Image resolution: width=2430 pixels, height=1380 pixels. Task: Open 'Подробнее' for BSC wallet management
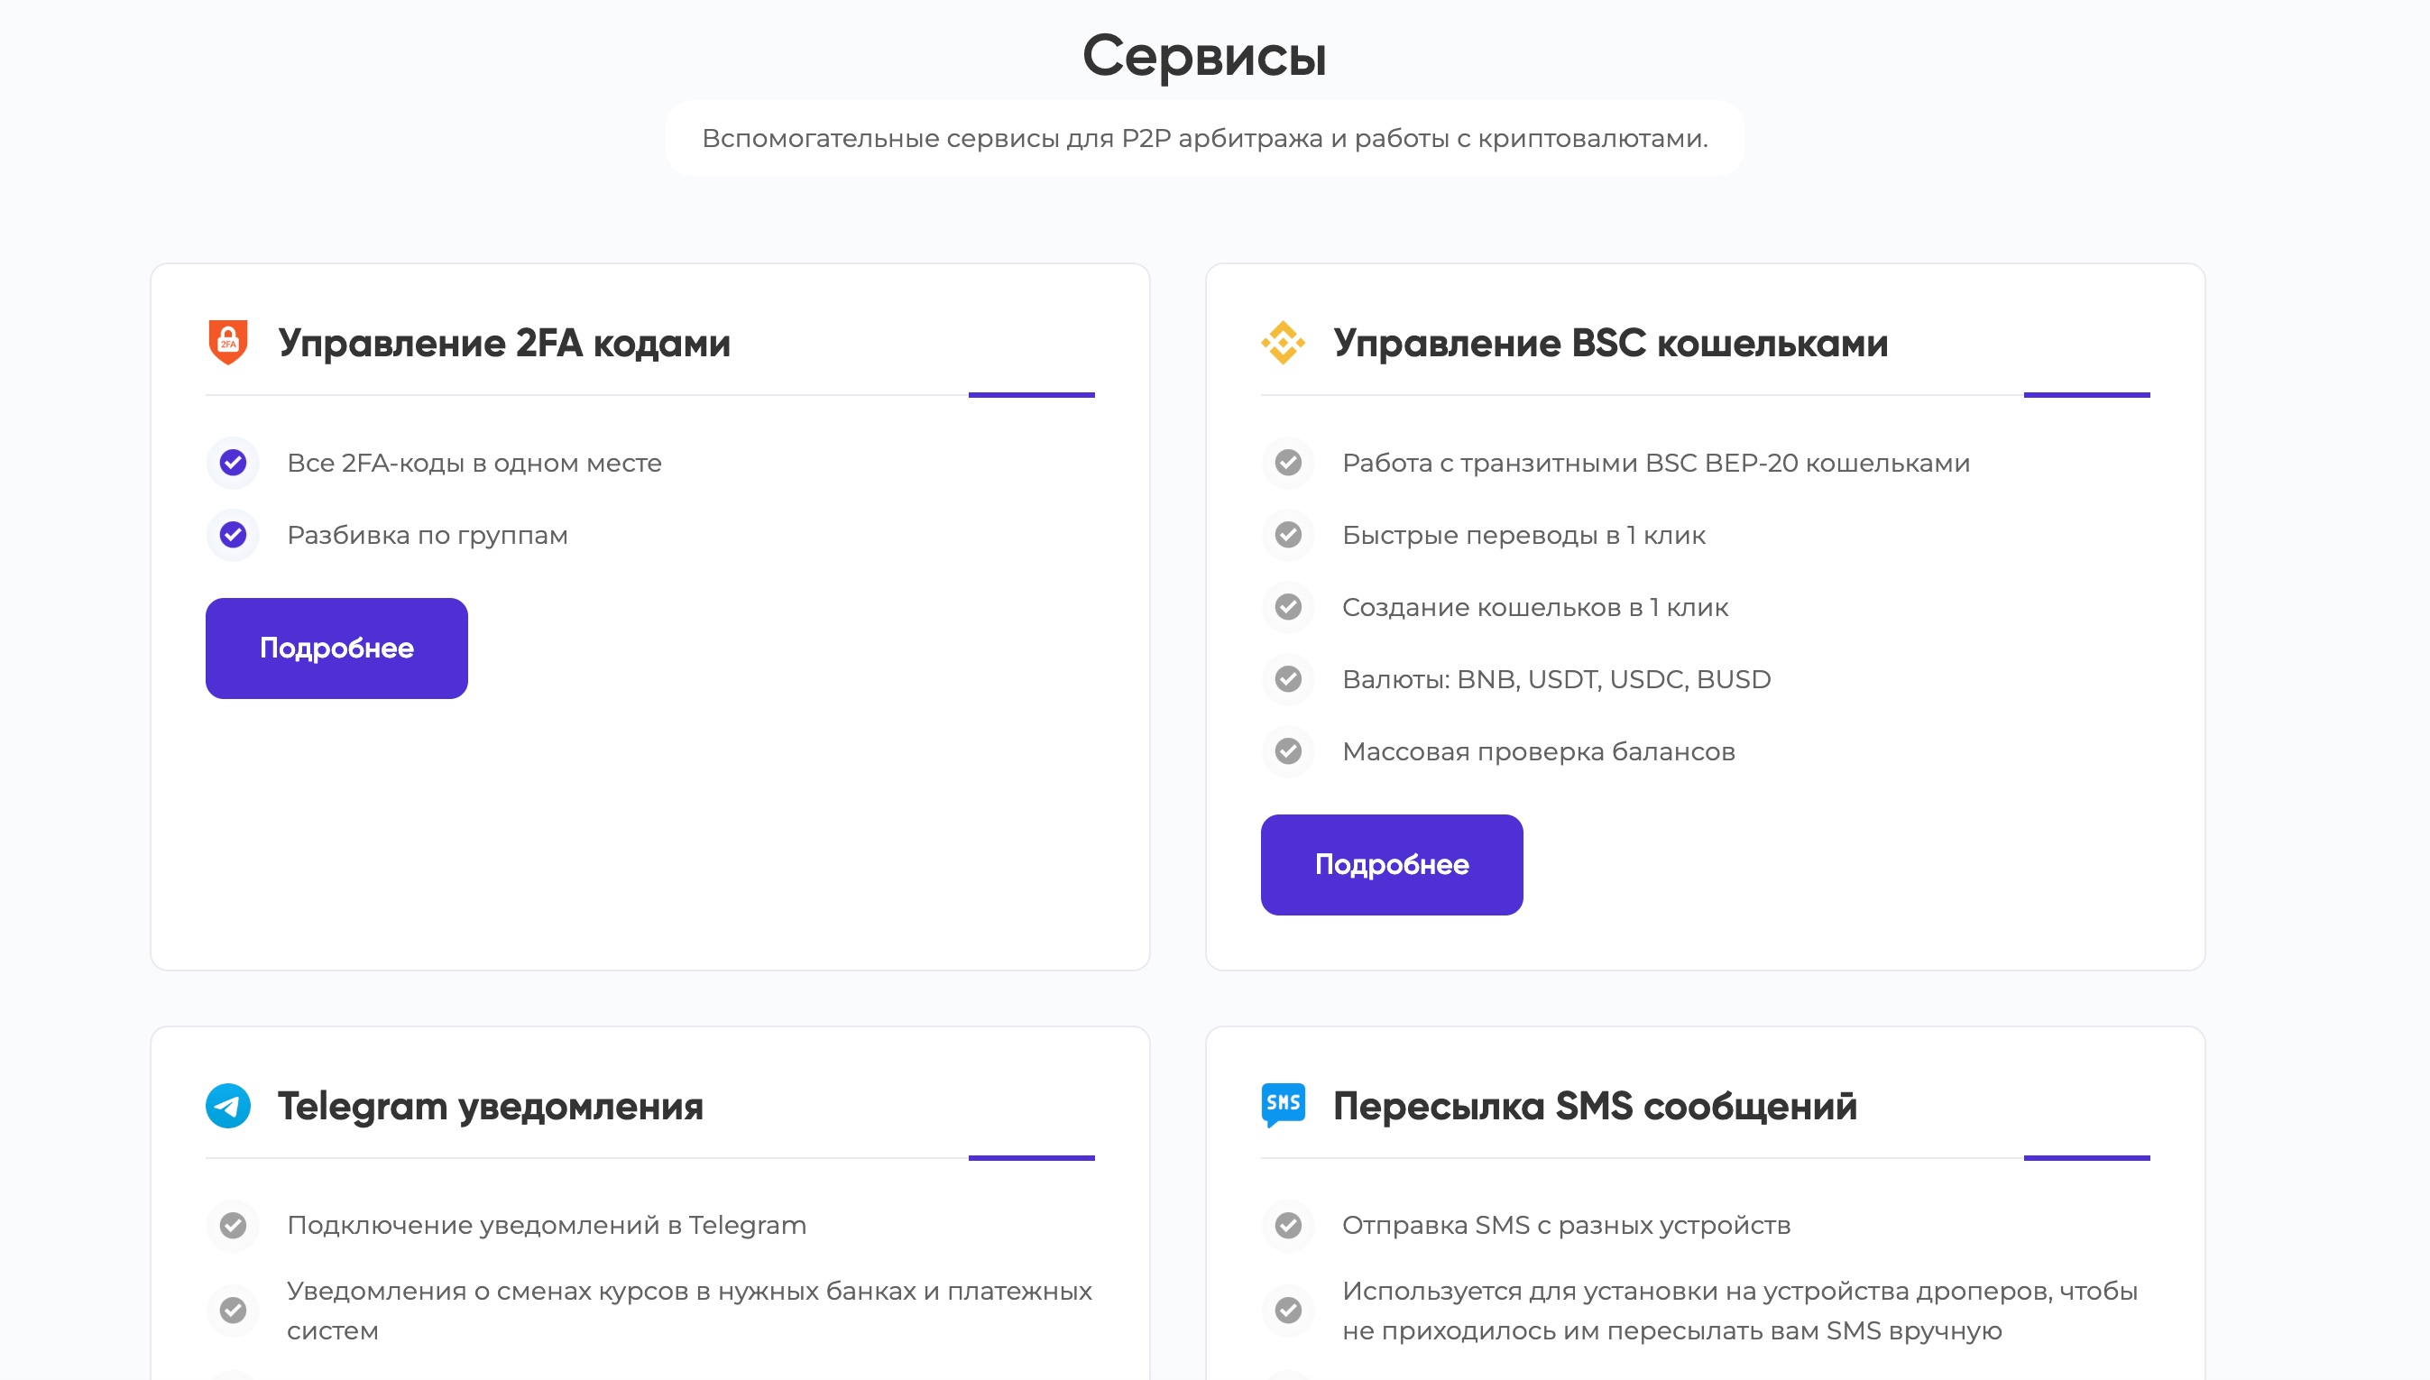click(x=1391, y=864)
